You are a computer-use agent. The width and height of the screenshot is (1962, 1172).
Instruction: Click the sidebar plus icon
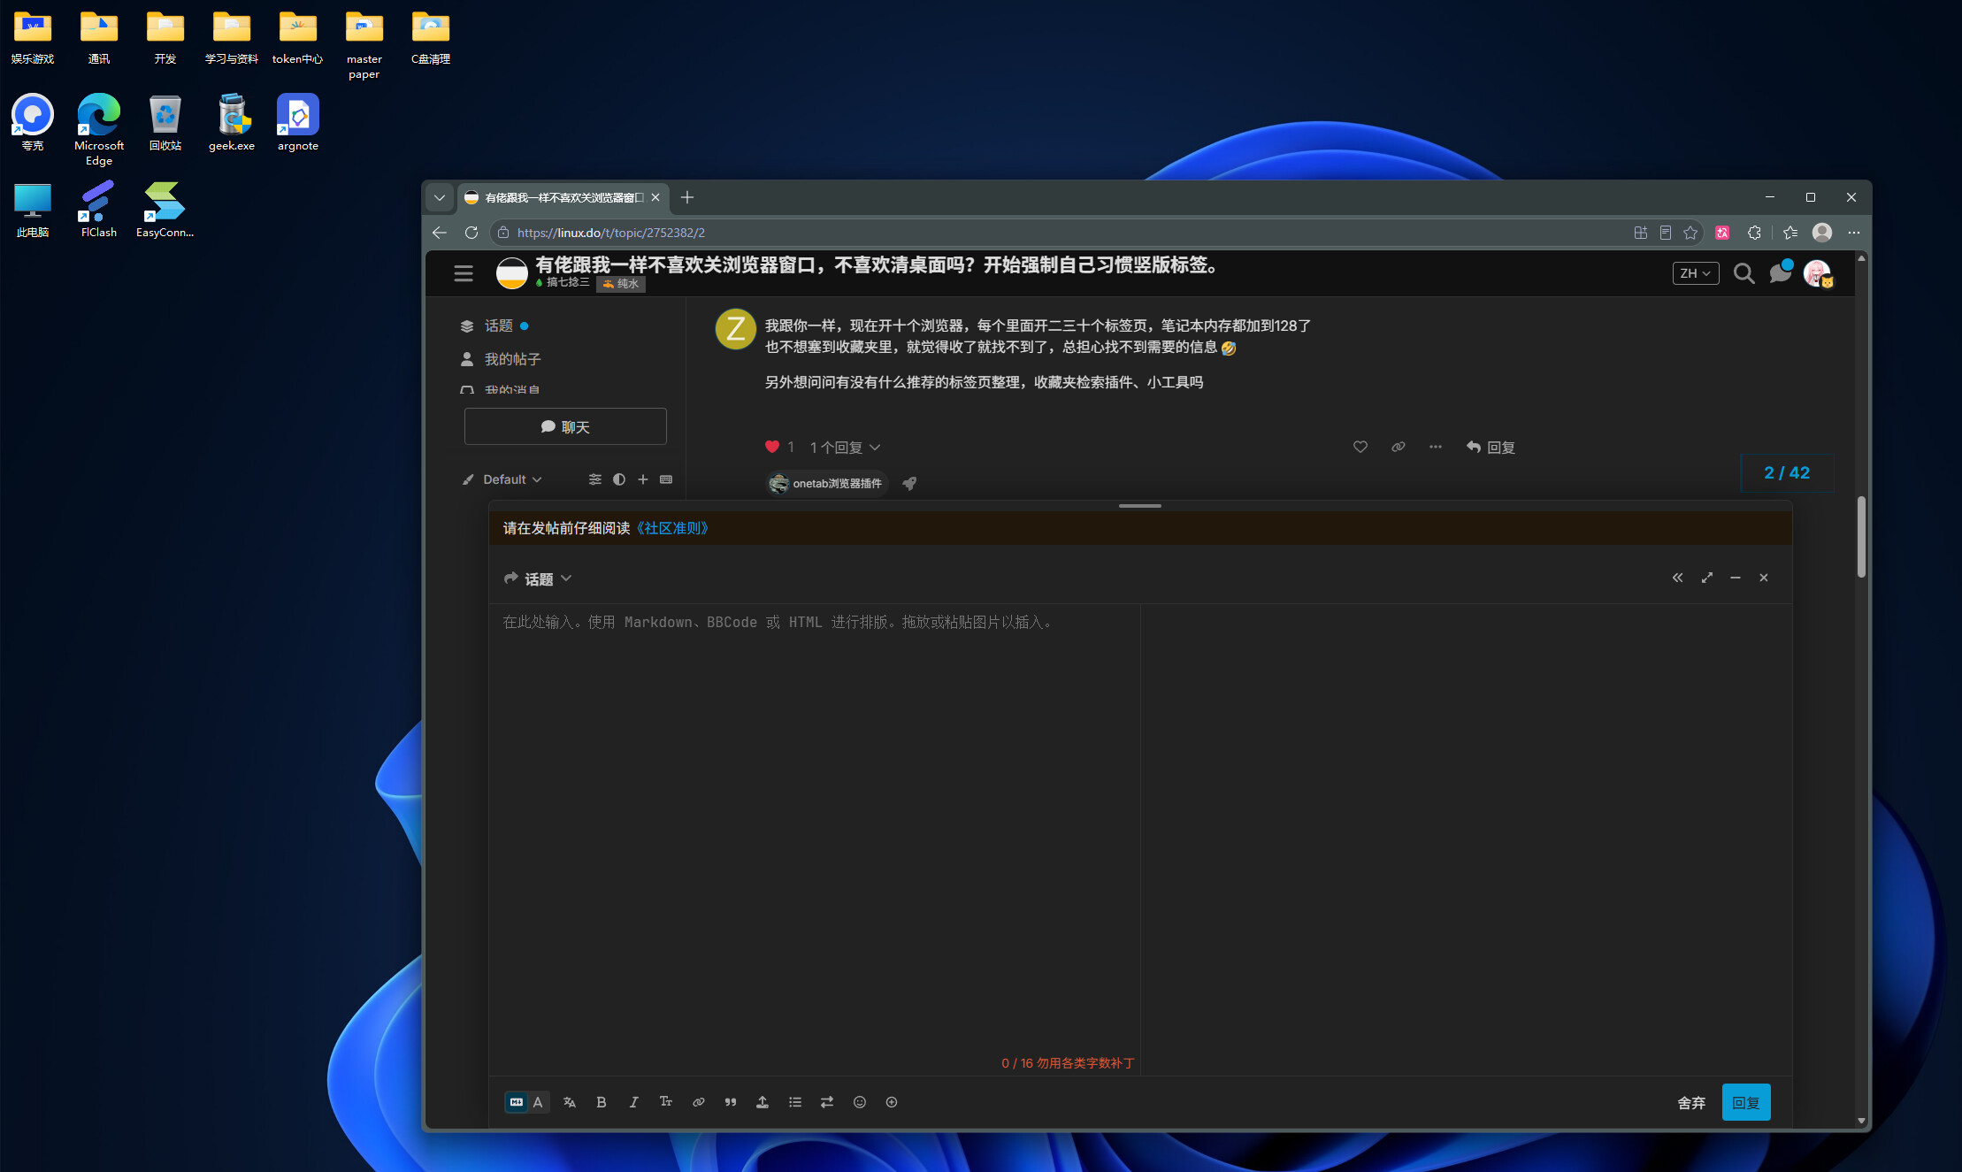pos(643,479)
